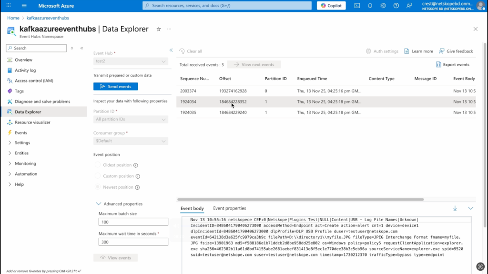Expand the Help menu group
Image resolution: width=488 pixels, height=274 pixels.
click(10, 184)
